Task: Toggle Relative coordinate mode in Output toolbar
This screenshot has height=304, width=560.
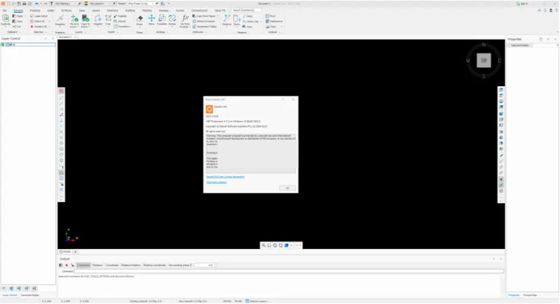Action: [x=154, y=265]
